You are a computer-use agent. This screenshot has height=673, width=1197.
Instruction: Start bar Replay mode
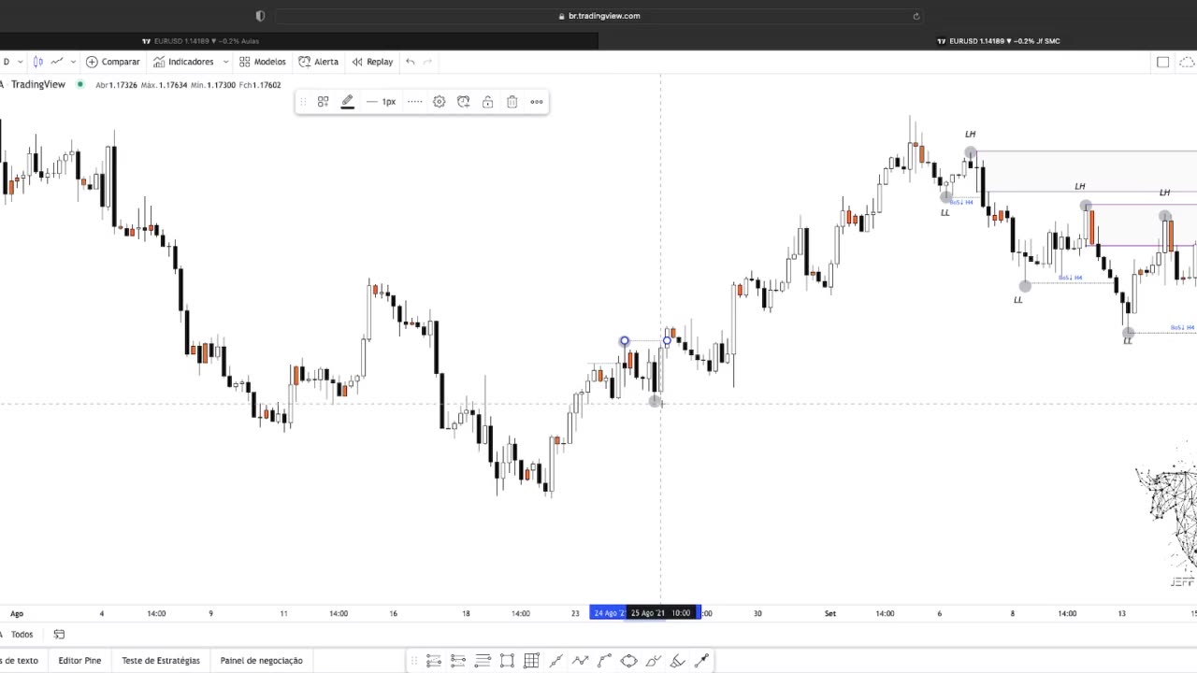point(372,62)
